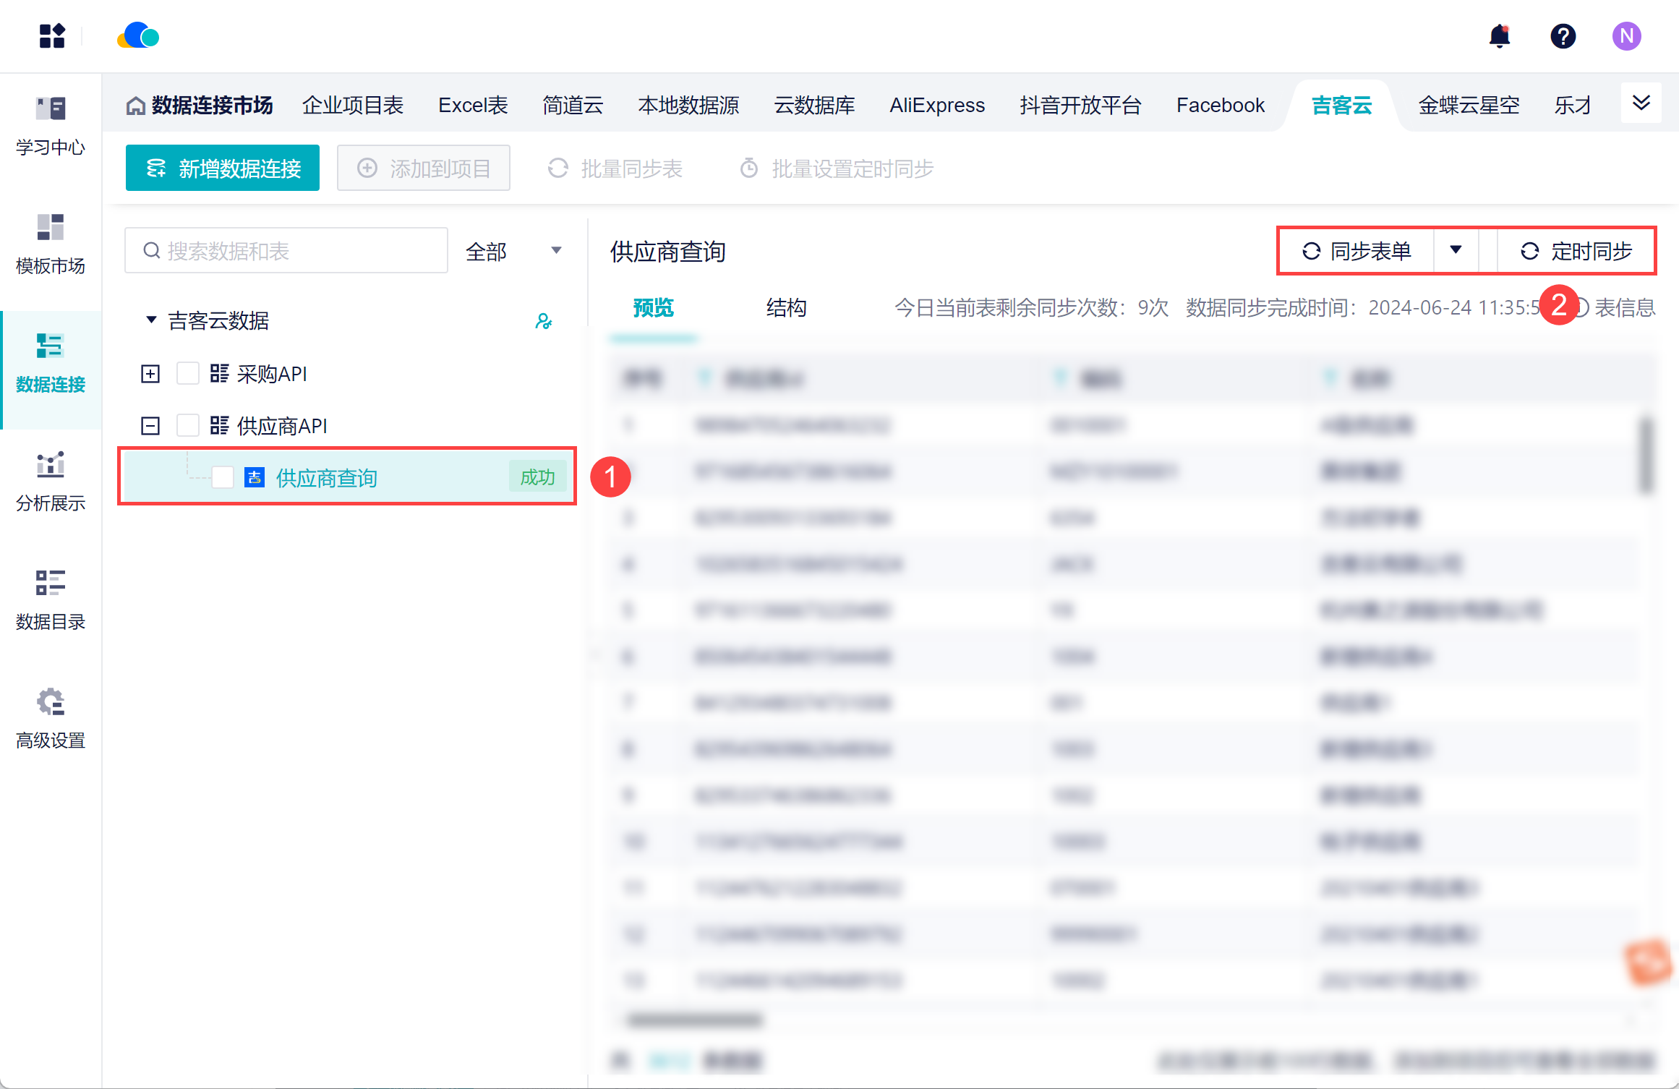Click the 新增数据连接 button
The image size is (1679, 1089).
(223, 168)
